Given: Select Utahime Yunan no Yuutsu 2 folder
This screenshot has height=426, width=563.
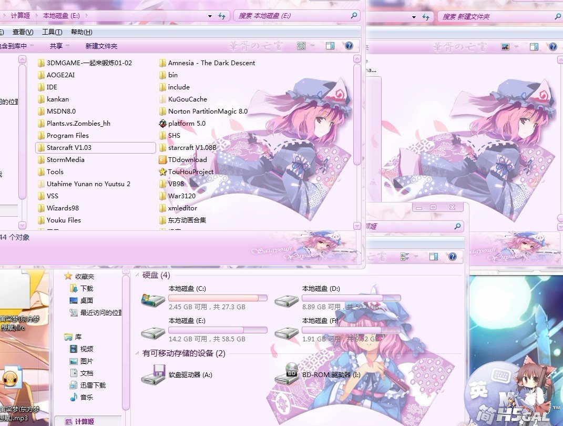Looking at the screenshot, I should (x=84, y=184).
